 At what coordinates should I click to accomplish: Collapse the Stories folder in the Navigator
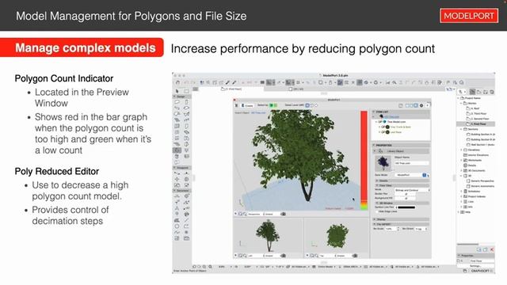coord(461,104)
